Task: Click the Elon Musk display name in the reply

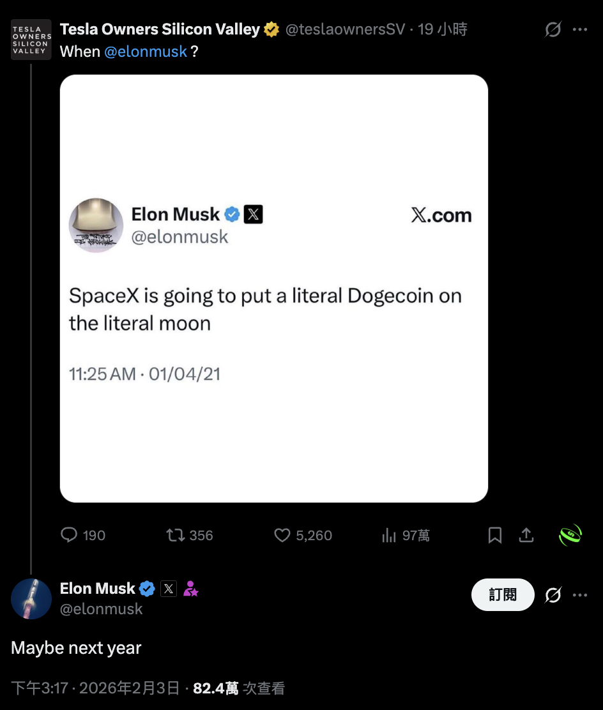Action: pyautogui.click(x=98, y=589)
